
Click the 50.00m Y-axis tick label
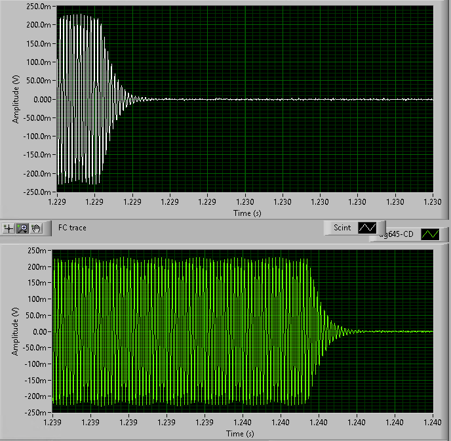click(x=38, y=81)
